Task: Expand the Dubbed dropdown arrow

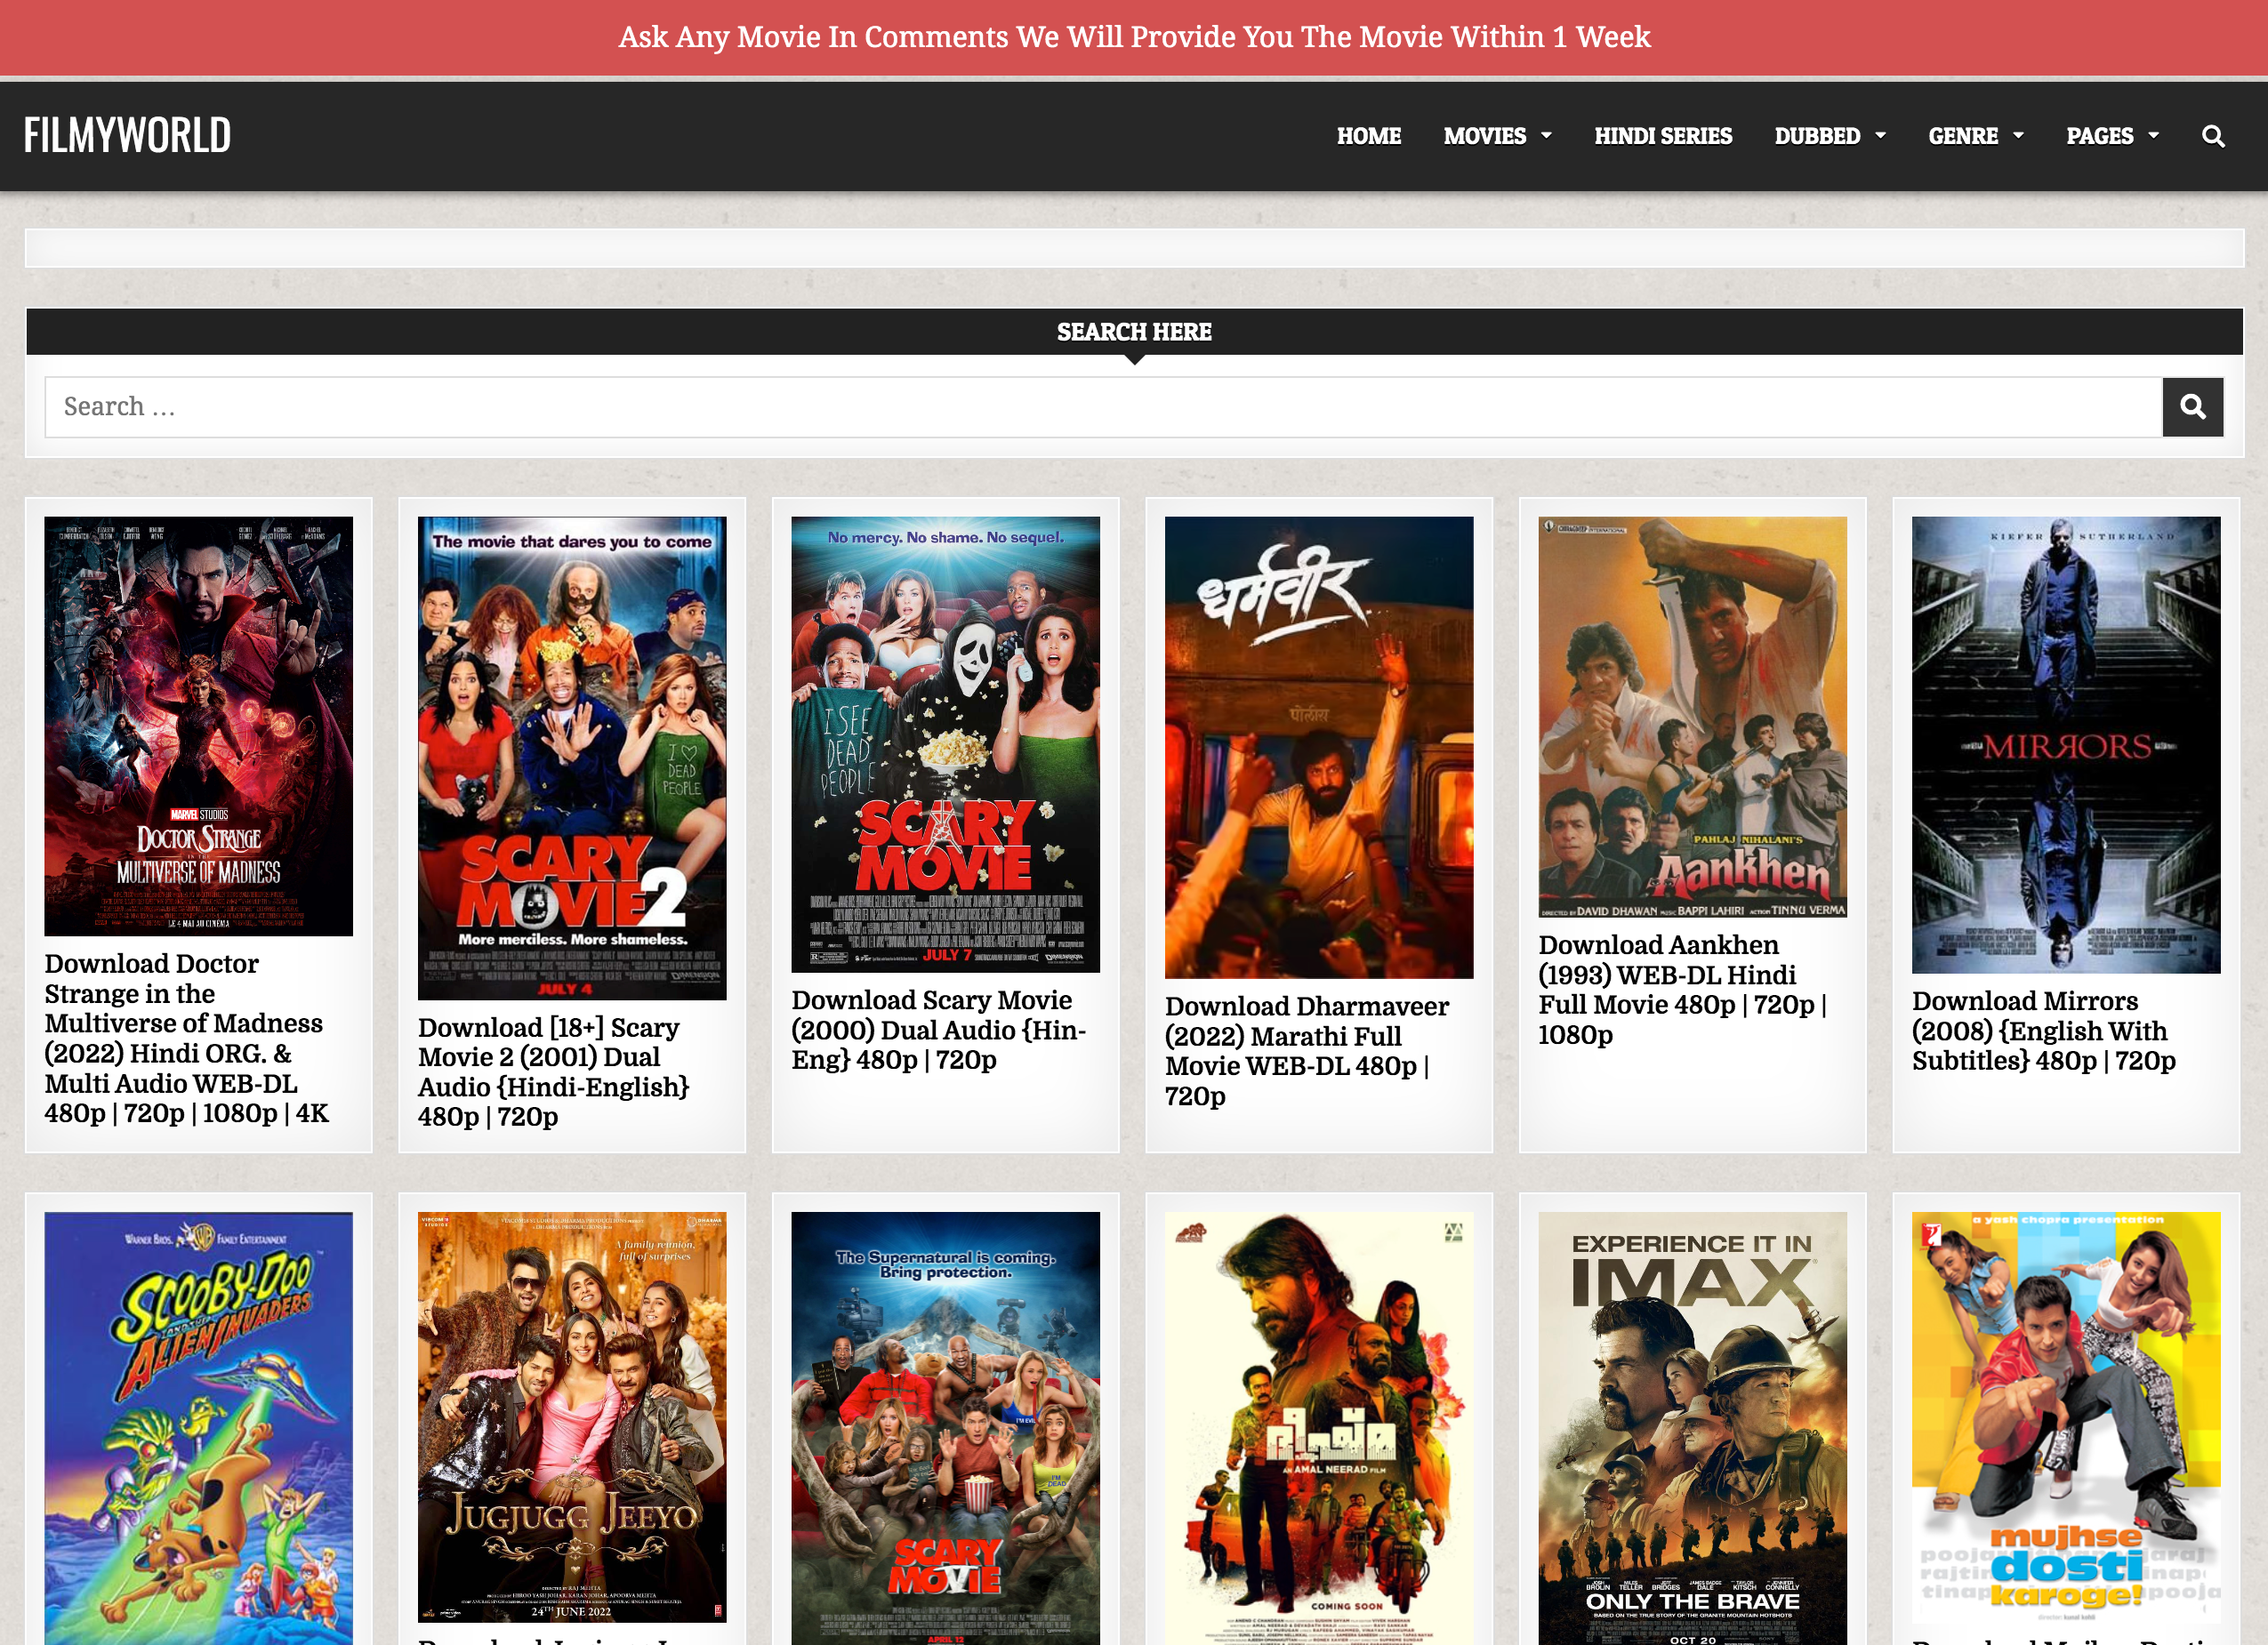Action: pyautogui.click(x=1880, y=135)
